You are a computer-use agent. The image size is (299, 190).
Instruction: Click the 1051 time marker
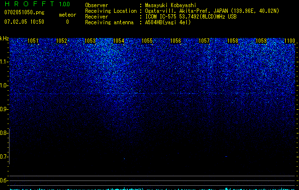click(33, 41)
